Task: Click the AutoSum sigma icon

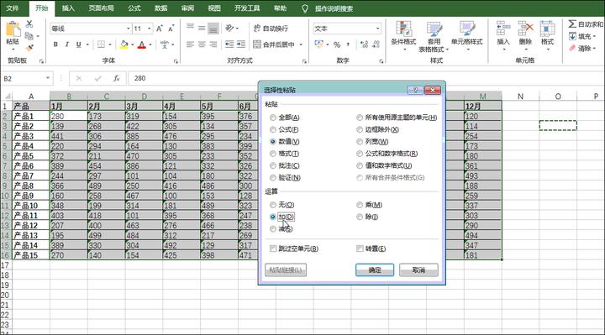Action: coord(572,24)
